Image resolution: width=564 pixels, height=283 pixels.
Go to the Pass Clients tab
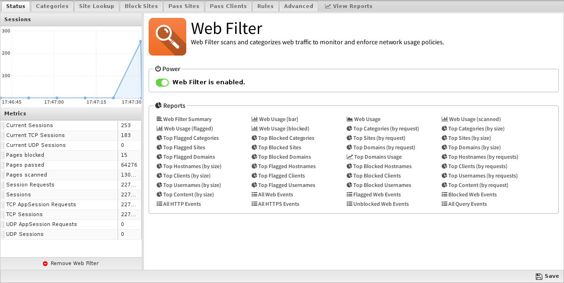click(x=229, y=6)
